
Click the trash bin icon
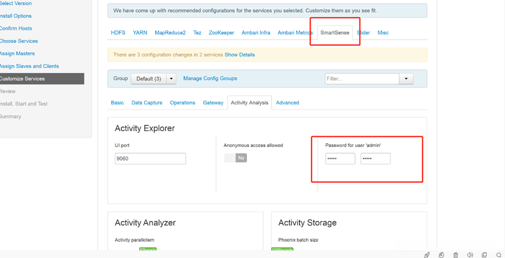(455, 255)
